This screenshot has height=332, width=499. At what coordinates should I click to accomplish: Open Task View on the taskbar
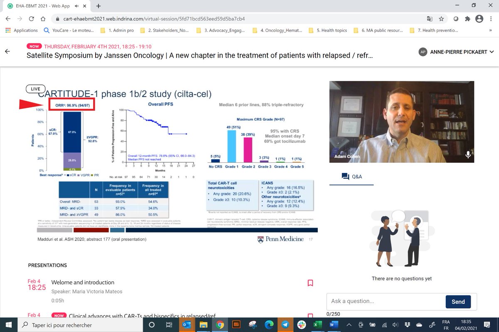(x=169, y=325)
